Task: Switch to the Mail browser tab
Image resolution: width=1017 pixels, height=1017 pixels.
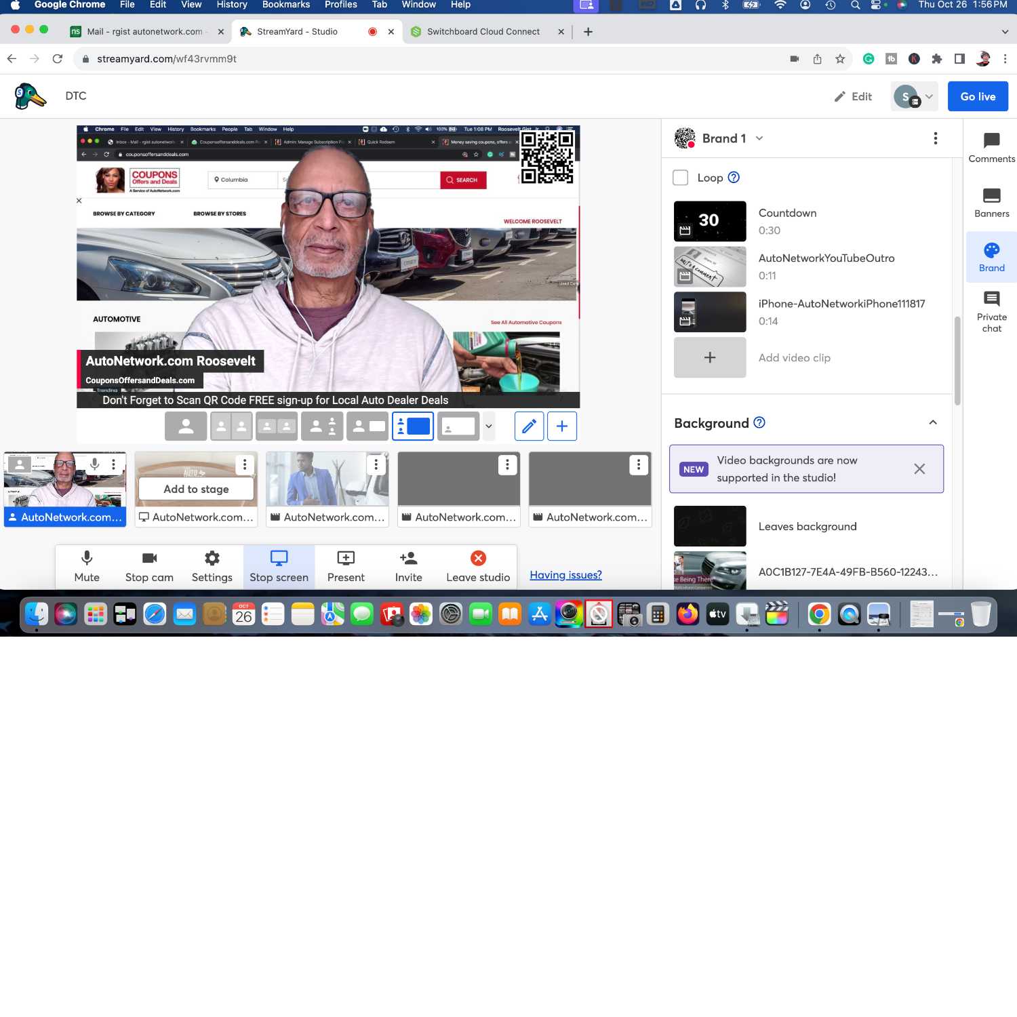Action: pos(147,32)
